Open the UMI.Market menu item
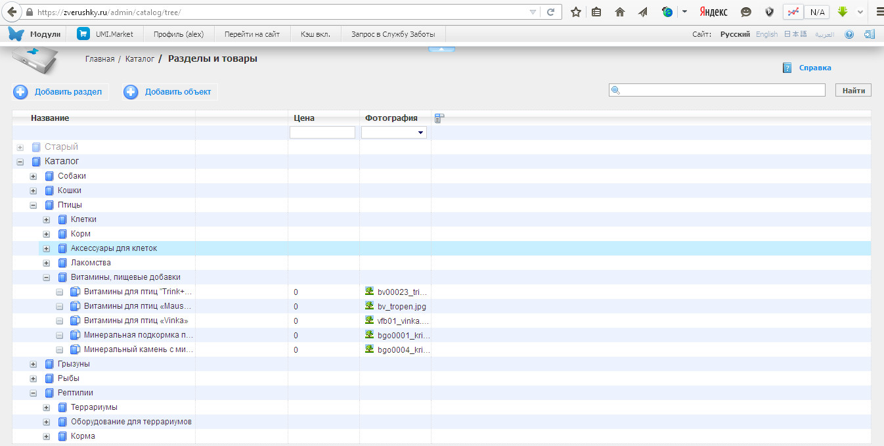 (x=114, y=34)
